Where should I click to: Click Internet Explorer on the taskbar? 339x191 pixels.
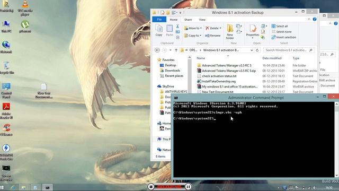pyautogui.click(x=13, y=187)
